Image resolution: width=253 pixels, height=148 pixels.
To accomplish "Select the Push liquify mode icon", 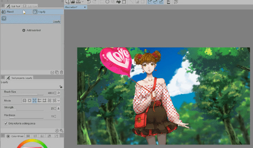I will coord(25,101).
